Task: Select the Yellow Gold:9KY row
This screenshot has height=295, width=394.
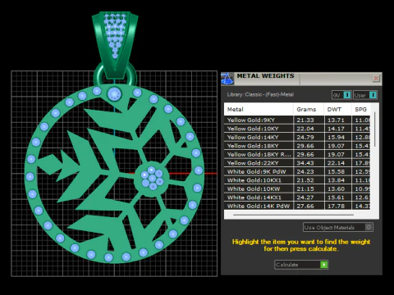Action: tap(297, 120)
